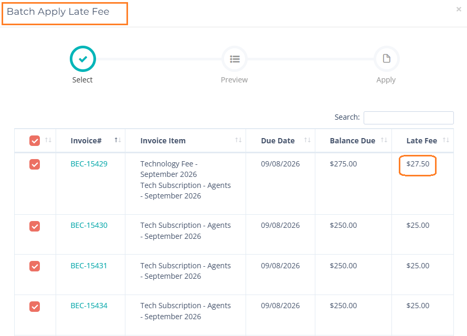Viewport: 467px width, 336px height.
Task: Click 'Technology Fee - September 2026' item text
Action: click(x=169, y=169)
